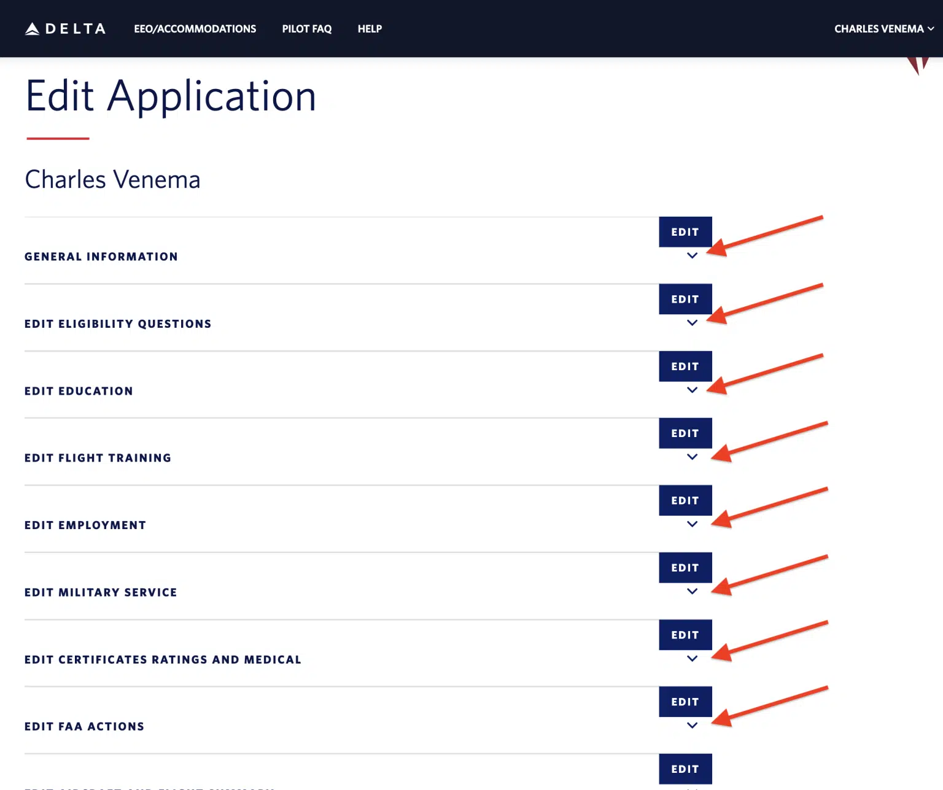Image resolution: width=943 pixels, height=790 pixels.
Task: Expand the FAA Actions section
Action: point(693,726)
